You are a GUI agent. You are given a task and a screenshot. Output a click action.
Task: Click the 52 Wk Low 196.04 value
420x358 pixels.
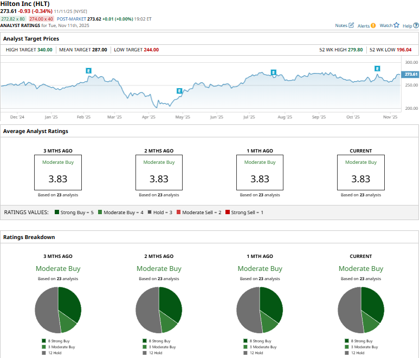(404, 50)
